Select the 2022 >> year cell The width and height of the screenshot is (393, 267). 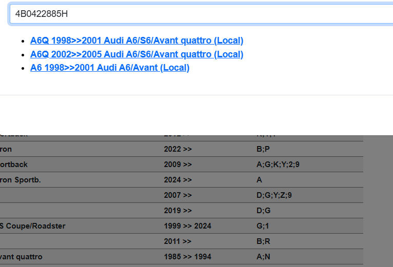(178, 149)
